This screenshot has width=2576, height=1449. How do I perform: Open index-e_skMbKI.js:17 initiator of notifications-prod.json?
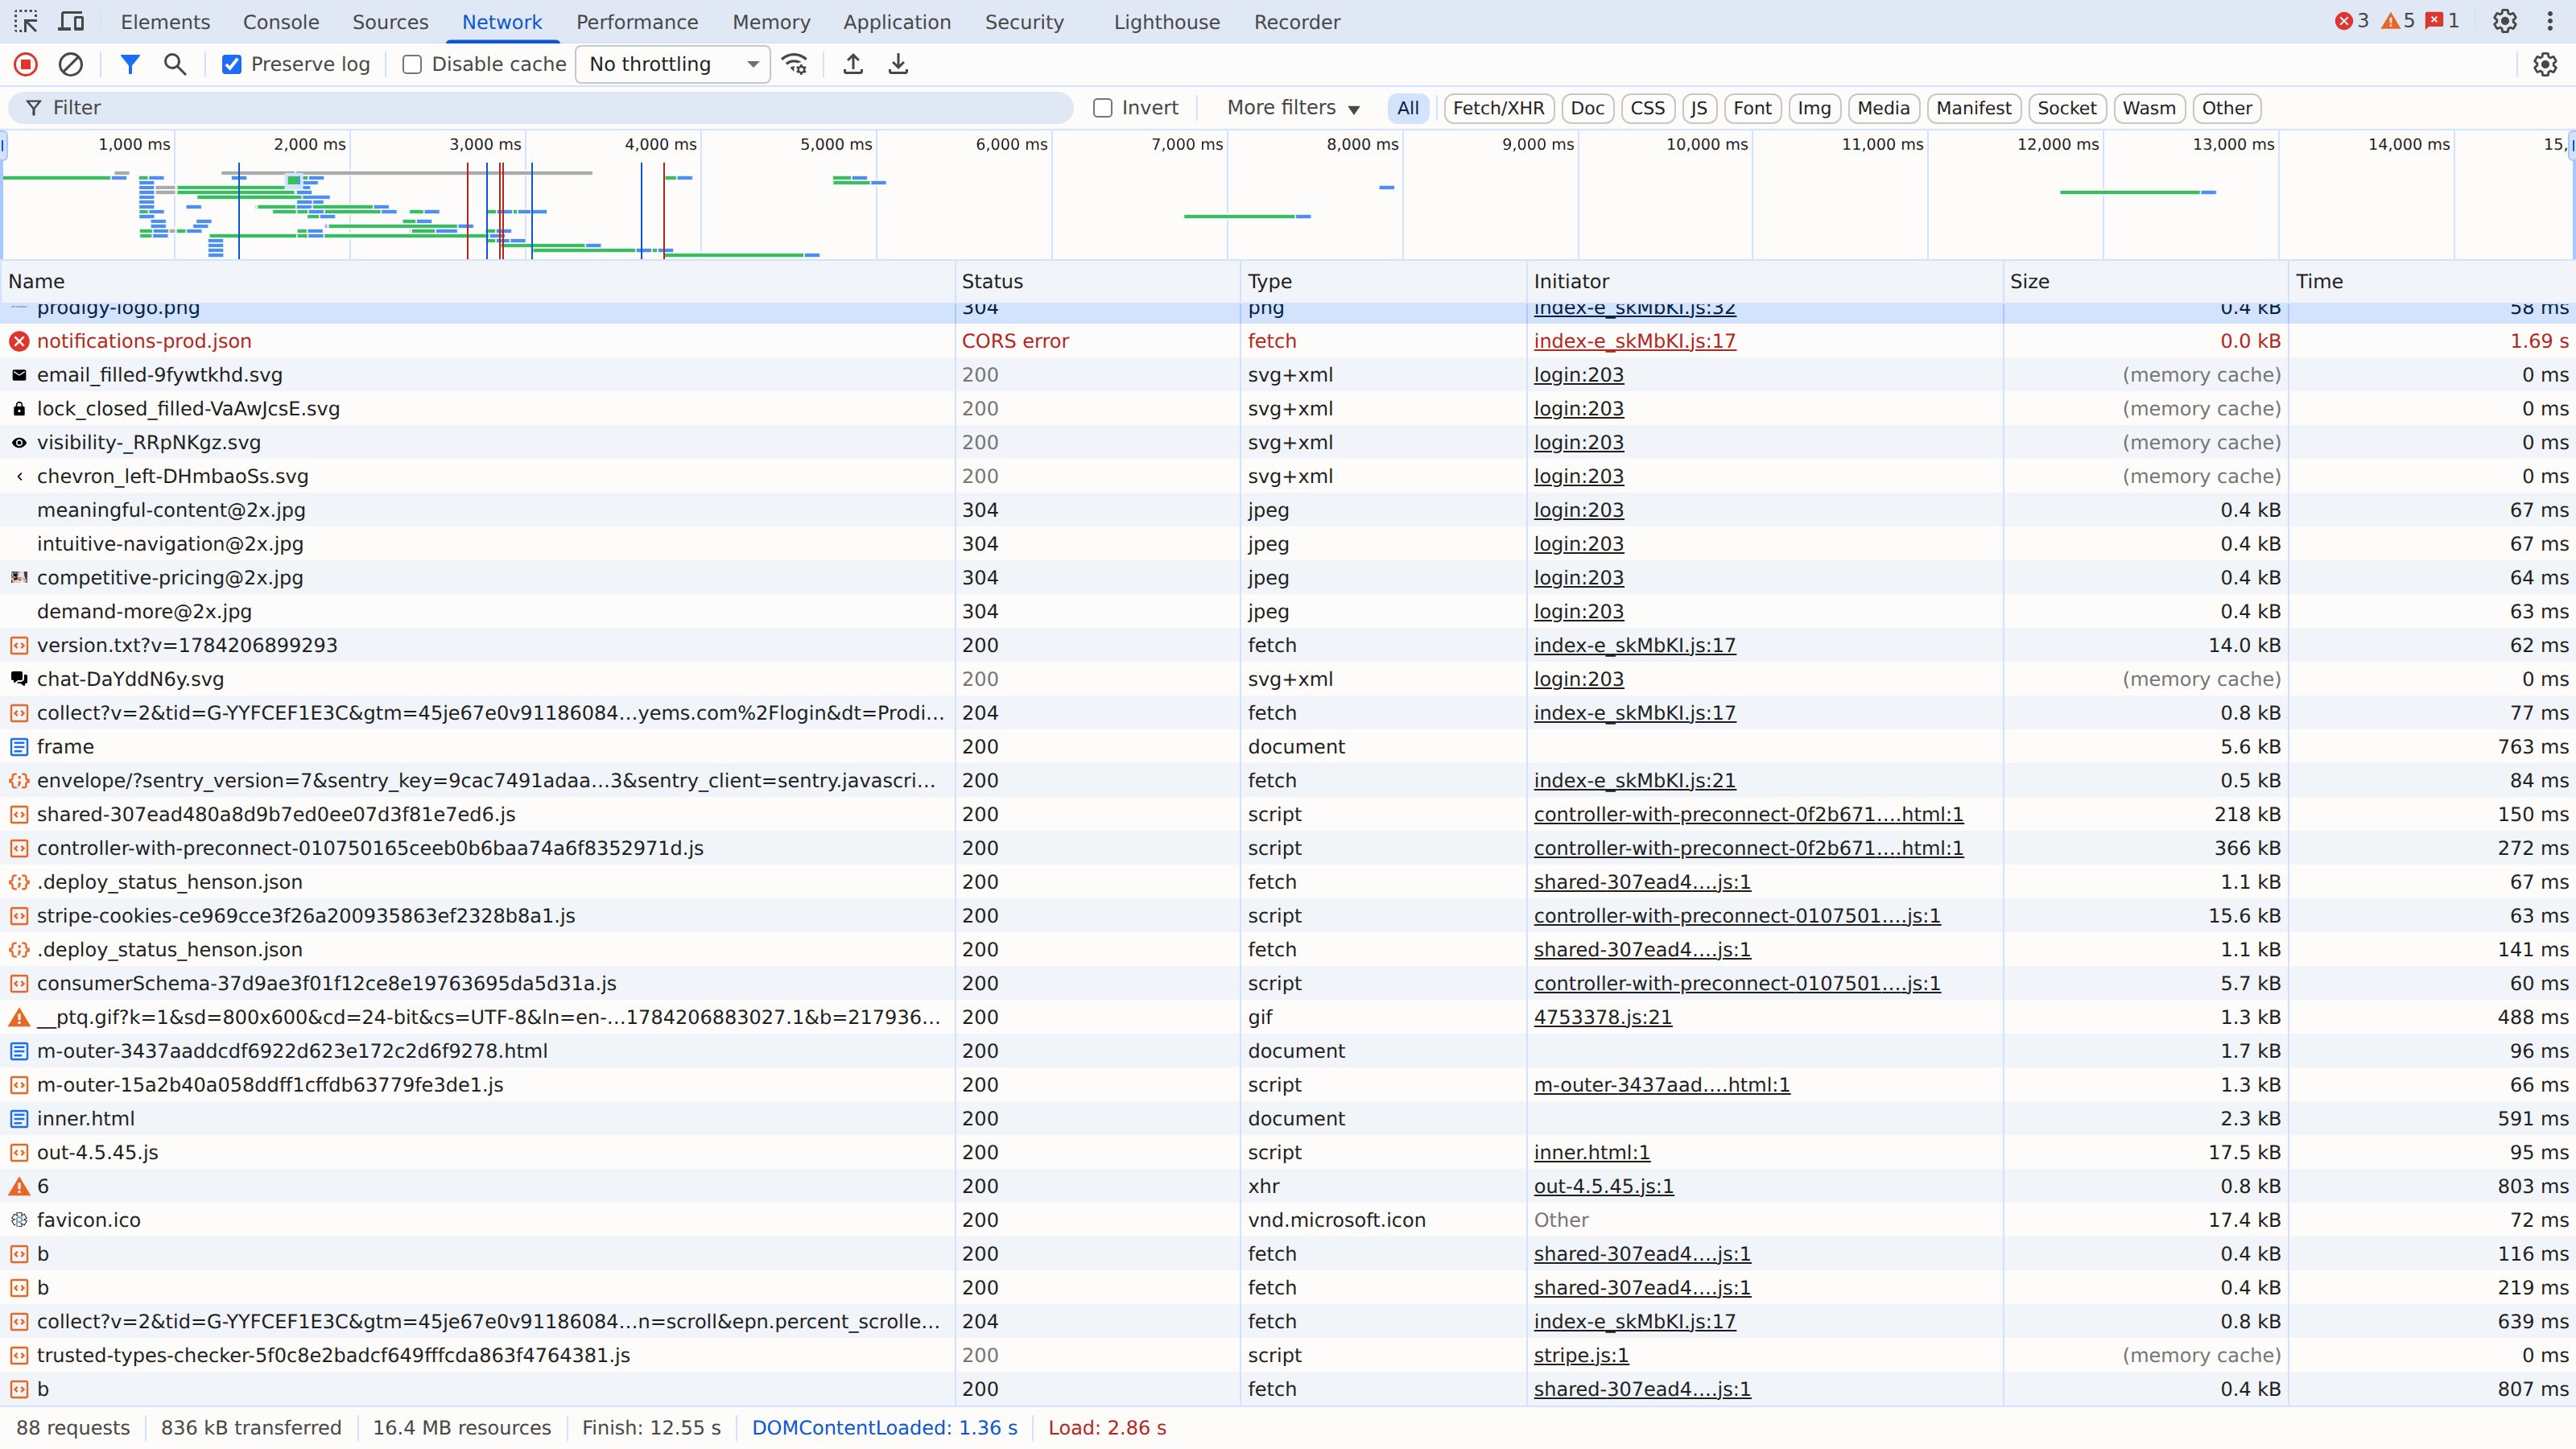[x=1634, y=341]
